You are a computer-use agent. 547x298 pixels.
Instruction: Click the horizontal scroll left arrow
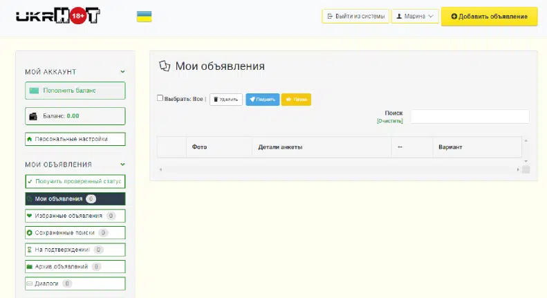(160, 169)
